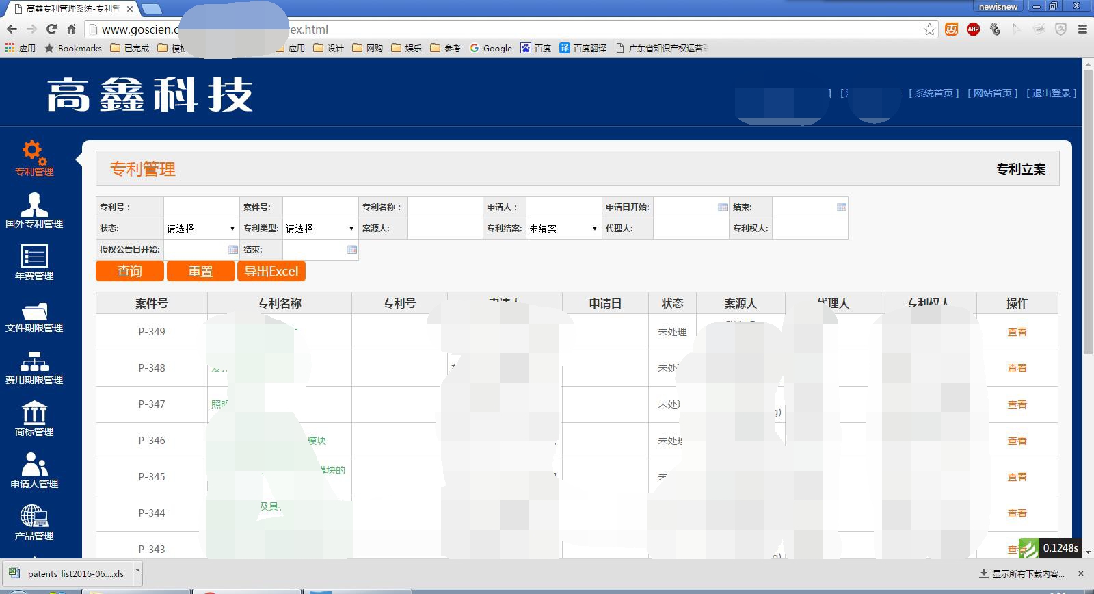Click the 系统首页 header link

click(933, 93)
